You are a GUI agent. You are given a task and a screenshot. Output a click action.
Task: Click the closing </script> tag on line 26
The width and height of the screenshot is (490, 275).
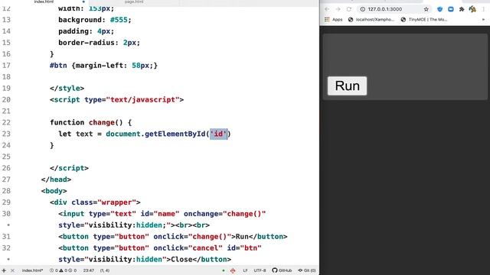tap(69, 168)
